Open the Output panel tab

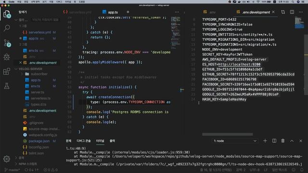[x=112, y=141]
